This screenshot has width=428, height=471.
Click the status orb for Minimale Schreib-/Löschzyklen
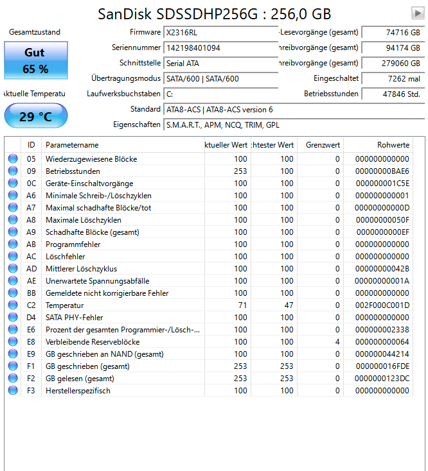13,195
